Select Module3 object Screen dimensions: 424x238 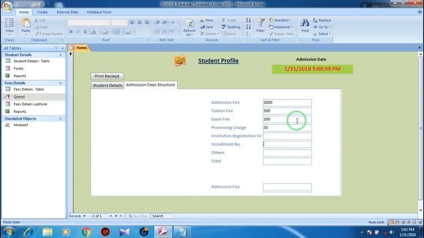point(21,125)
